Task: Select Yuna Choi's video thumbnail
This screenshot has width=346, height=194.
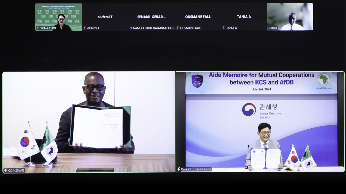Action: tap(58, 17)
